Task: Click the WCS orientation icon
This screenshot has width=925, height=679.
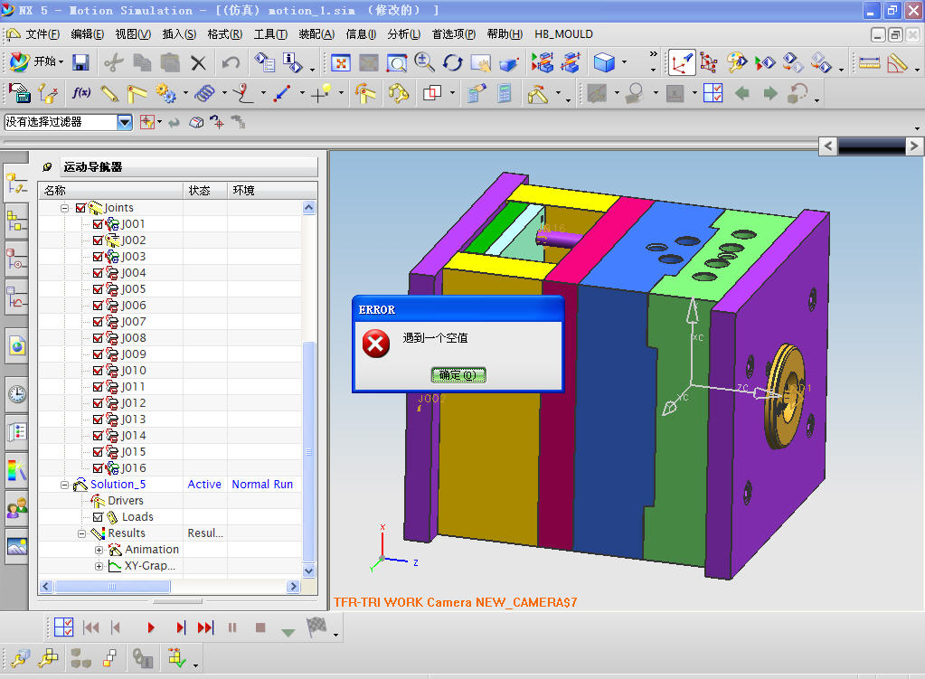Action: (681, 62)
